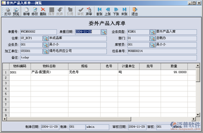
Task: Click the 数量 column header
Action: pos(174,66)
